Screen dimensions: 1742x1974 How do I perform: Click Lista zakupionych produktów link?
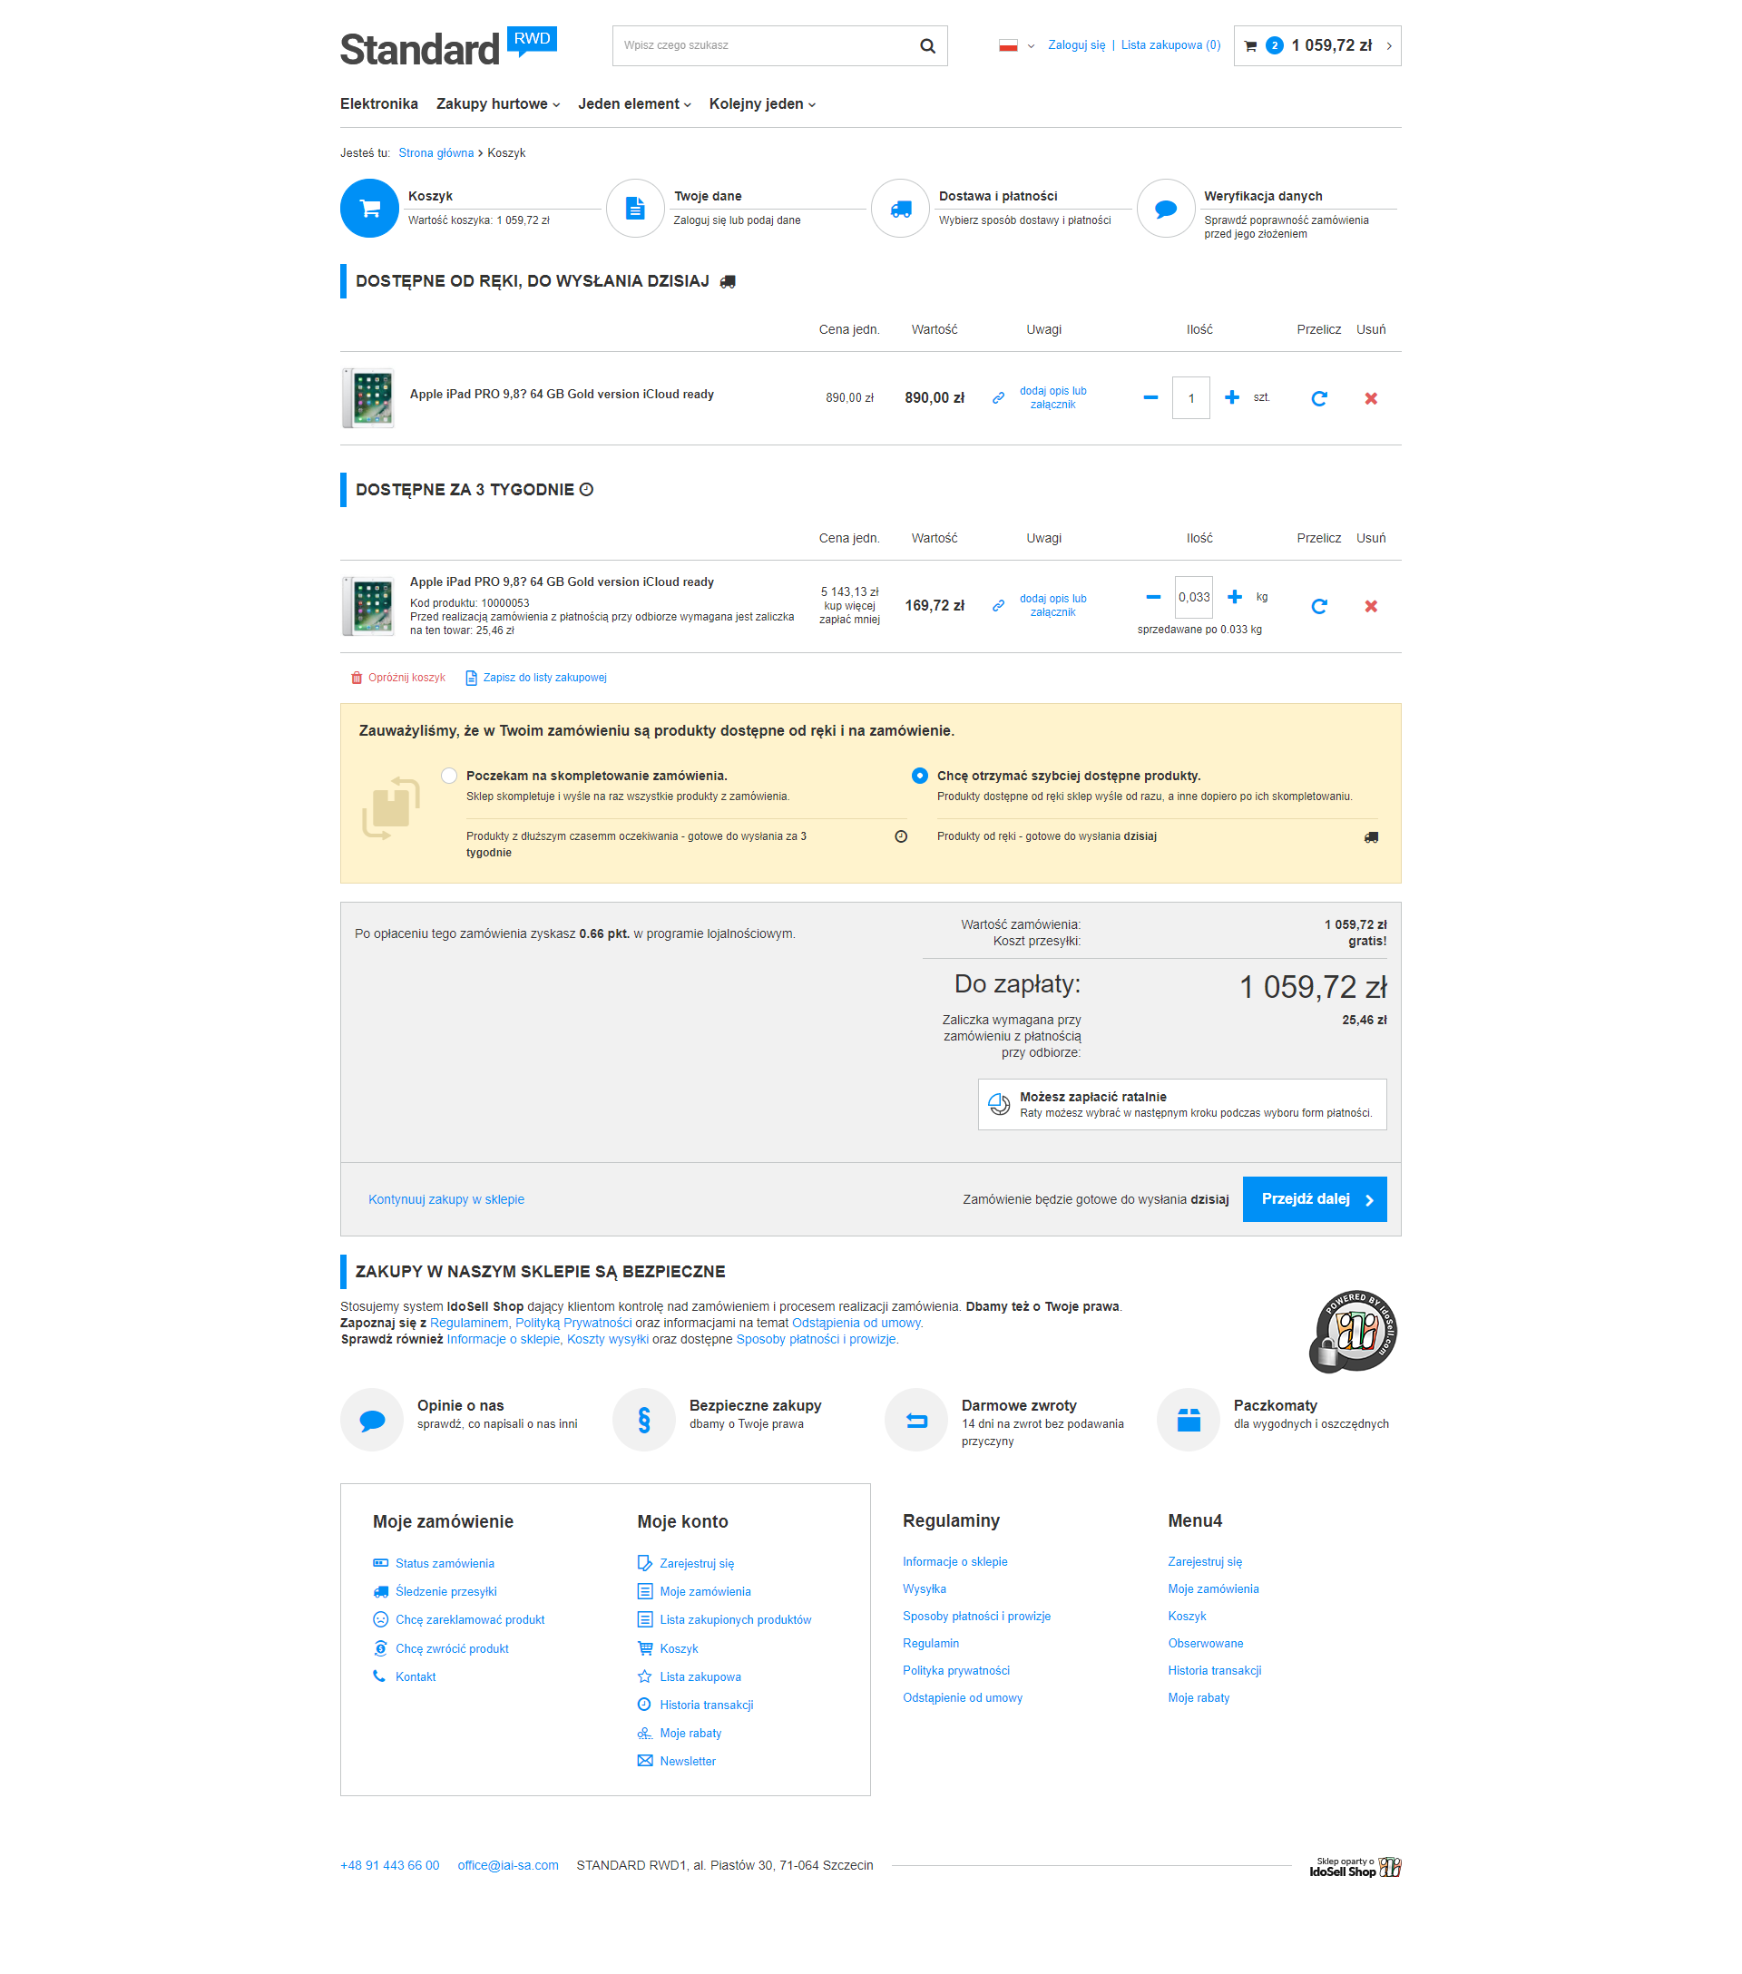click(735, 1619)
